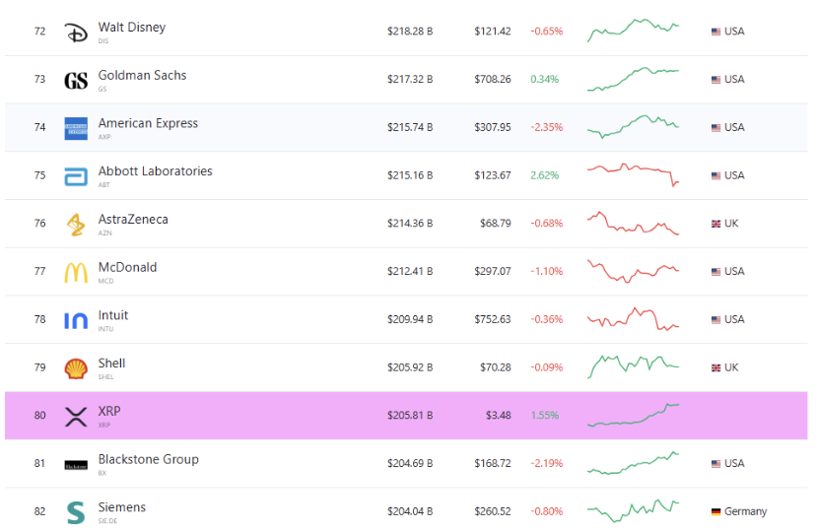Viewport: 818px width, 532px height.
Task: Open the AstraZeneca company link
Action: (x=133, y=219)
